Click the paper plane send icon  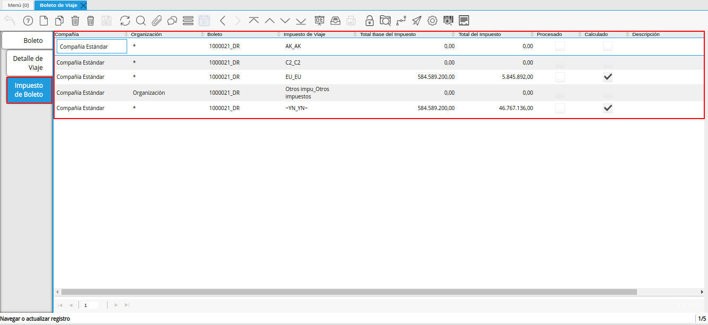point(417,21)
